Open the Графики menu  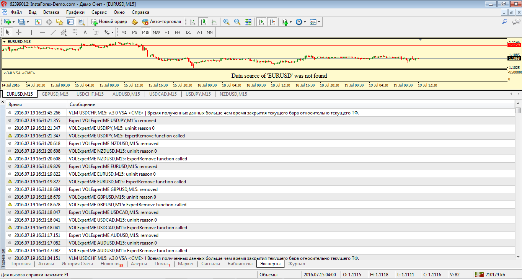tap(75, 12)
